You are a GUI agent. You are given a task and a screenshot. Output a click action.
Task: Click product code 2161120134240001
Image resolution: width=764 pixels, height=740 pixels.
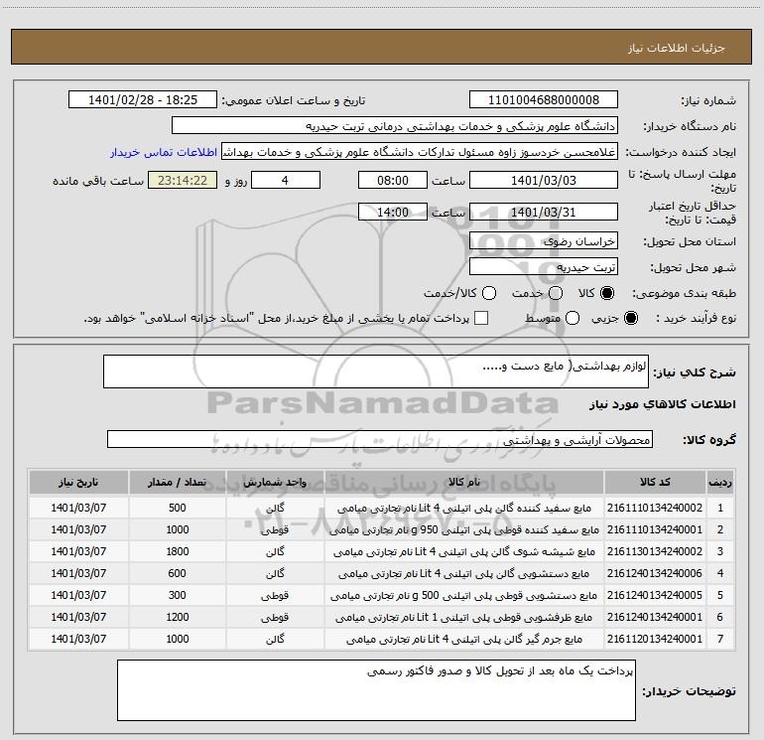click(655, 639)
